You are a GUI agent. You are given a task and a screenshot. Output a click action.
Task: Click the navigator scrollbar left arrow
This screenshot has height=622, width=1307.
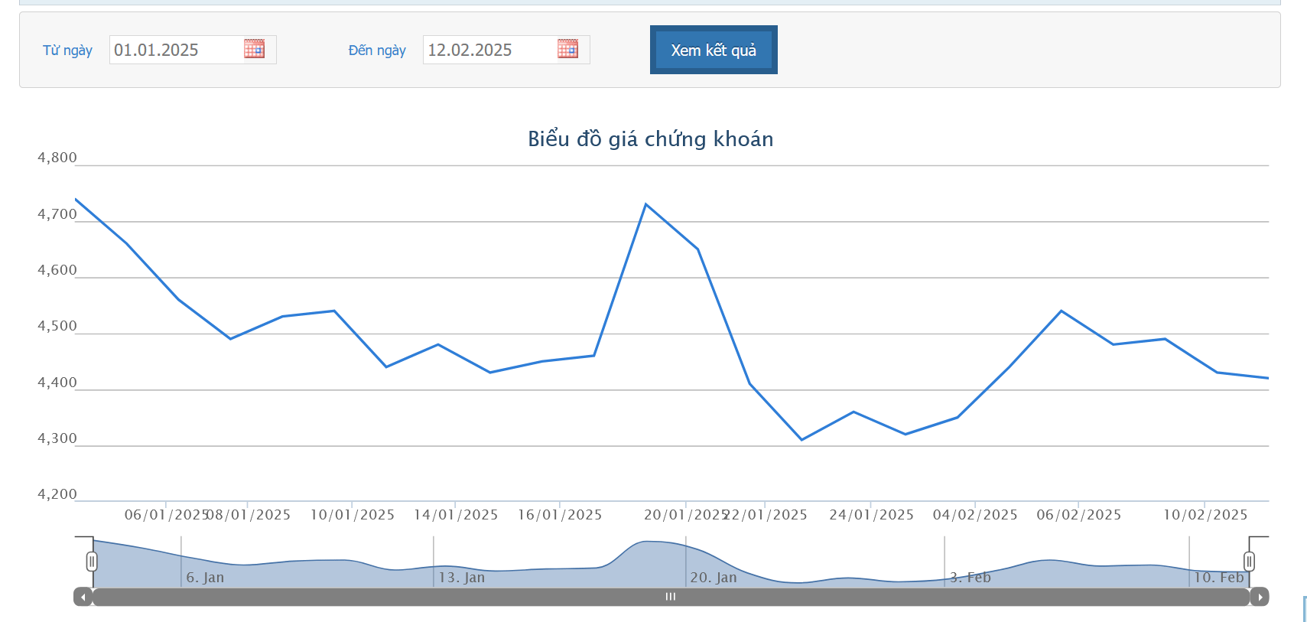[x=83, y=597]
